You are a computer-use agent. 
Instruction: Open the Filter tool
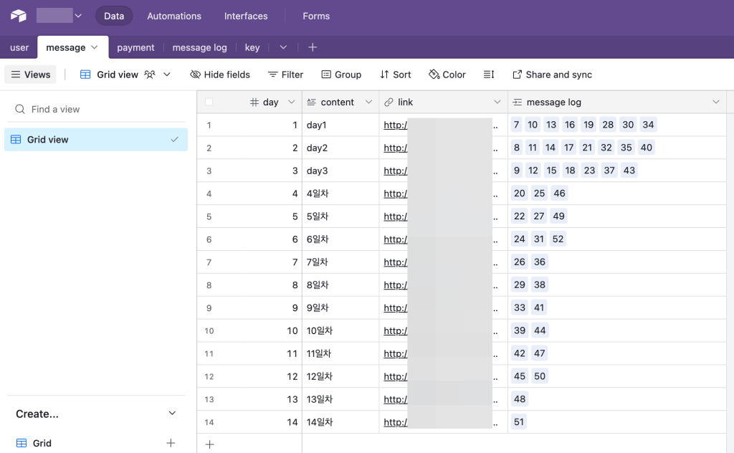[285, 75]
